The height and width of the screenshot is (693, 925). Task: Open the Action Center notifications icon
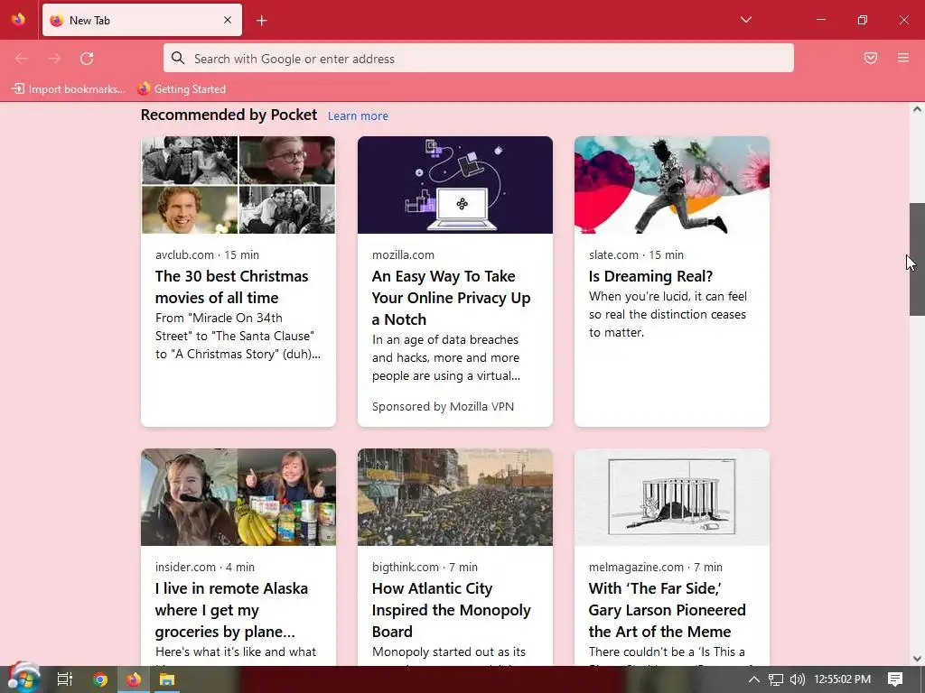[895, 679]
